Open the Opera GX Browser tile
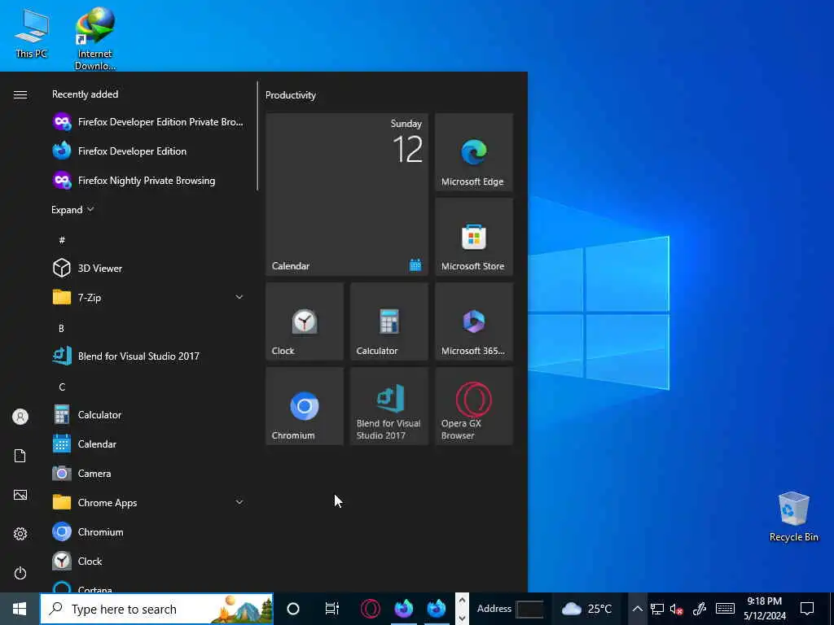The image size is (834, 625). point(474,406)
